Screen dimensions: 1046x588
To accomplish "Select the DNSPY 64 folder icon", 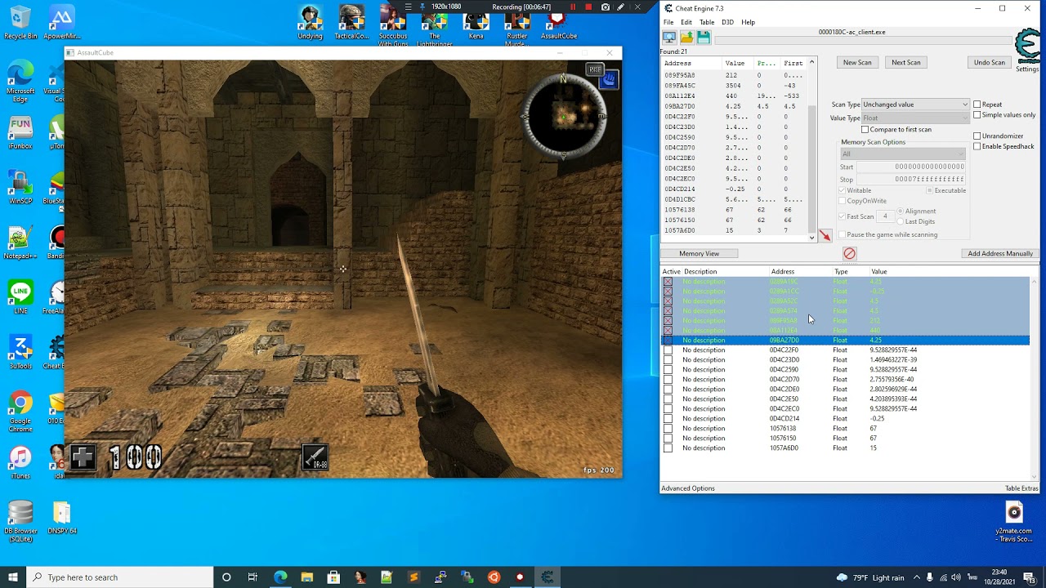I will [62, 518].
